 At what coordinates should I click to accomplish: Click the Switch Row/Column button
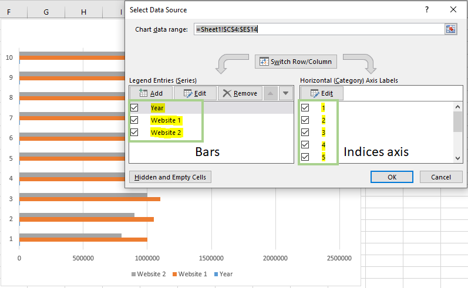click(x=296, y=62)
